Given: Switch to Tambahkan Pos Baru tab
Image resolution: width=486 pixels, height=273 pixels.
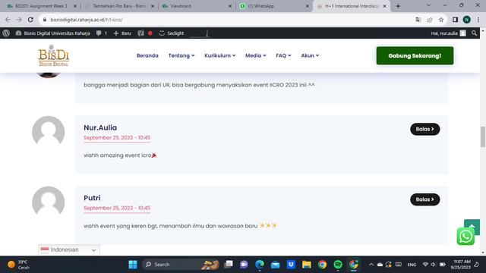Looking at the screenshot, I should click(119, 6).
